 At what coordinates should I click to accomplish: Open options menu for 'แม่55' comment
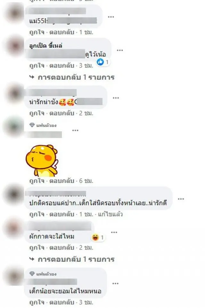(111, 17)
